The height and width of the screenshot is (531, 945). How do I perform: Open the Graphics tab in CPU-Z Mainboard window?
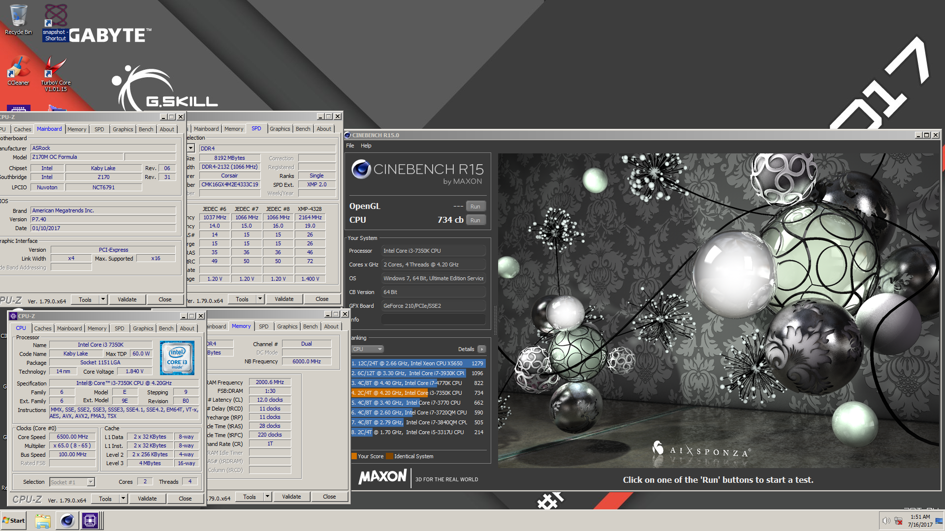pos(123,129)
